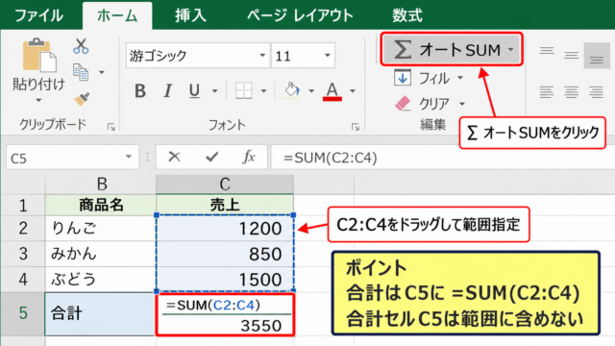Select the りんご cell
The height and width of the screenshot is (346, 615).
101,228
